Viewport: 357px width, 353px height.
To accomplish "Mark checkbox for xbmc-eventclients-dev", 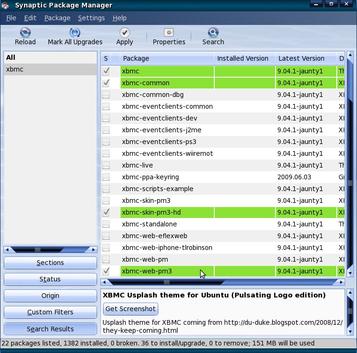I will [106, 118].
